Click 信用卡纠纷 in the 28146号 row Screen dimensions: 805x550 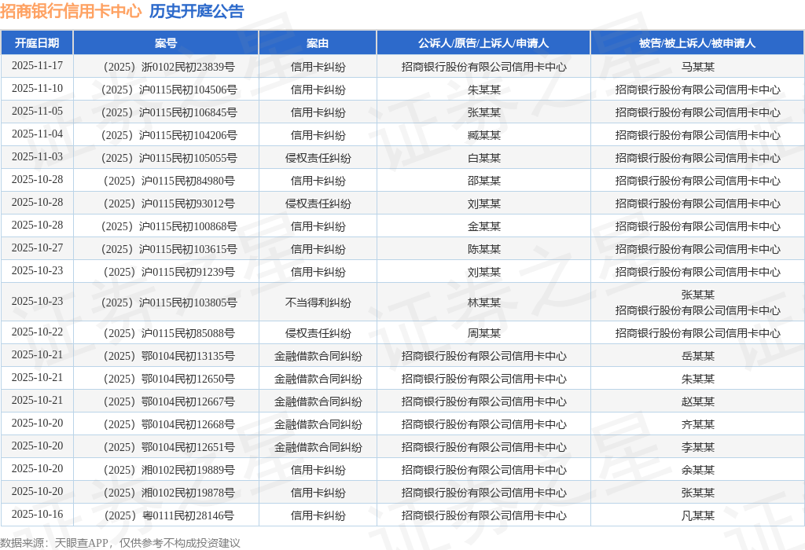[318, 515]
